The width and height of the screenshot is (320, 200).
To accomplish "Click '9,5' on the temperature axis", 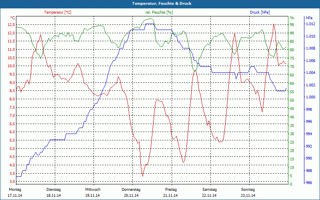I will click(x=12, y=74).
